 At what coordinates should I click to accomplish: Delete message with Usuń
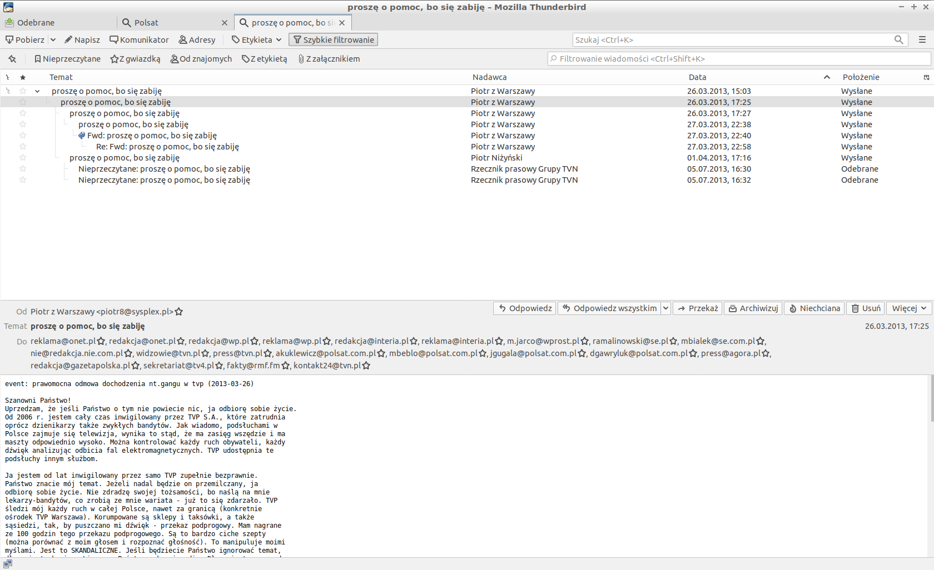[x=866, y=308]
